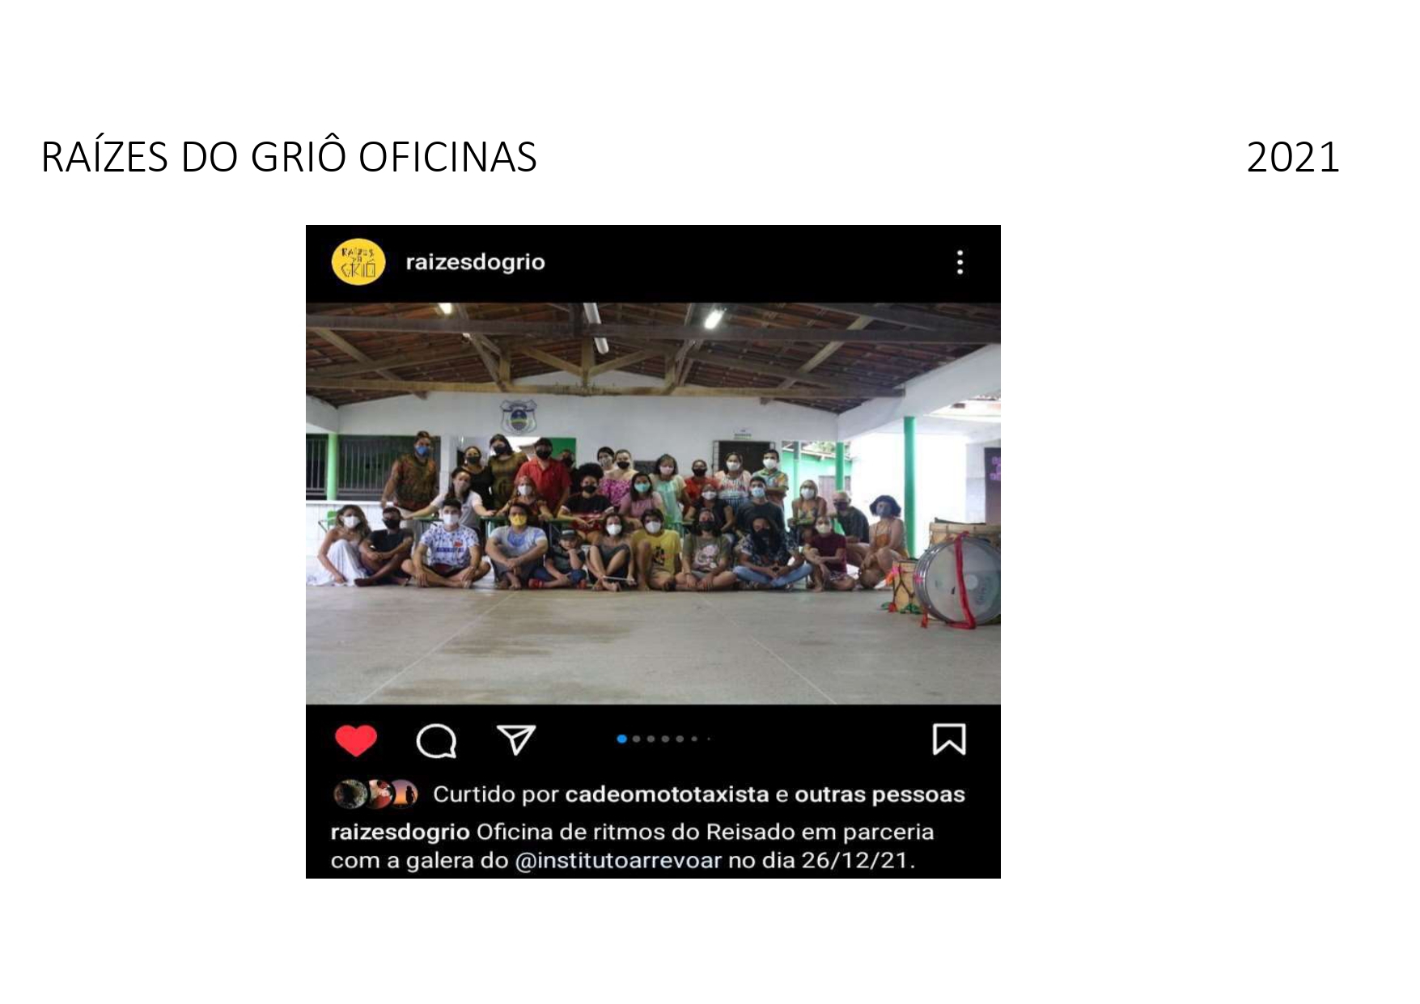Click the group photo in the post

[x=653, y=503]
